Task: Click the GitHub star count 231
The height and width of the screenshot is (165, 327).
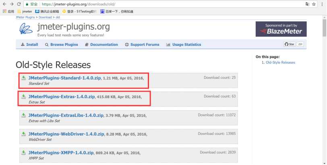Action: click(x=300, y=44)
